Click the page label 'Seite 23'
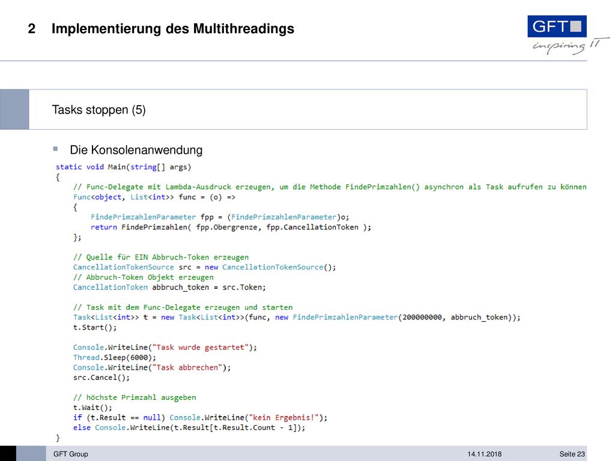 (572, 454)
